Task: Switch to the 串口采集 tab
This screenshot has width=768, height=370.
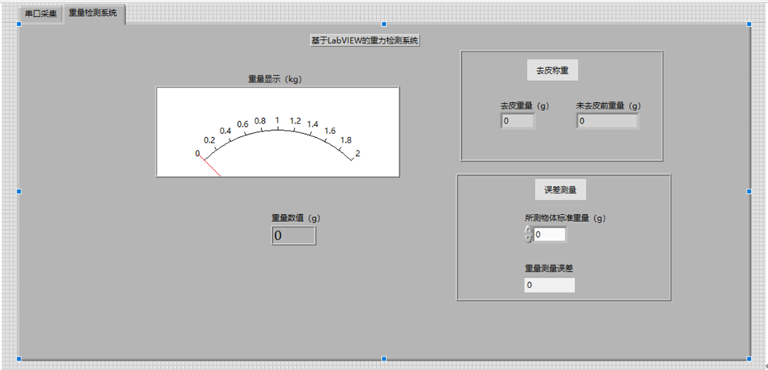Action: [41, 14]
